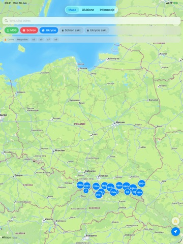Viewport: 183px width, 244px height.
Task: Focus the Wyszukaj adres search field
Action: [91, 21]
